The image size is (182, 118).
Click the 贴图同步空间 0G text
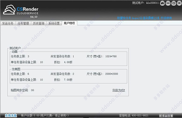pyautogui.click(x=22, y=90)
